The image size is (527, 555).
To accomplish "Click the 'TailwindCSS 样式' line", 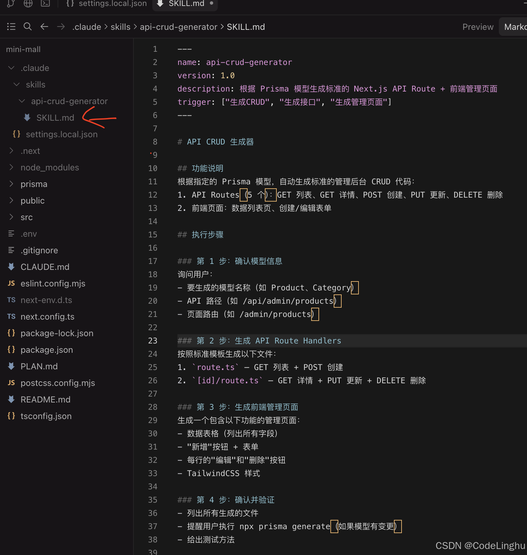I will pos(219,473).
